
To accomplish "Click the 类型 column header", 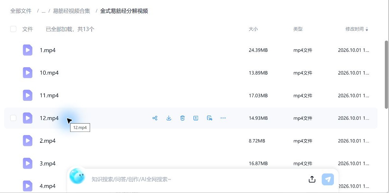I will [298, 29].
